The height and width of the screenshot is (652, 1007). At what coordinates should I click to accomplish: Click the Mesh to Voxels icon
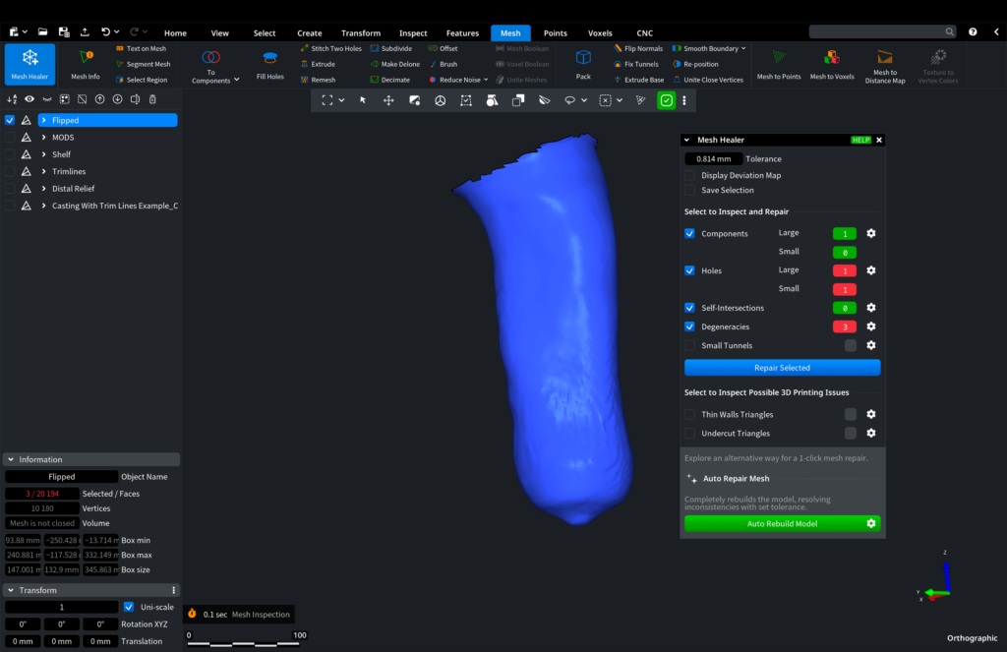(x=831, y=62)
